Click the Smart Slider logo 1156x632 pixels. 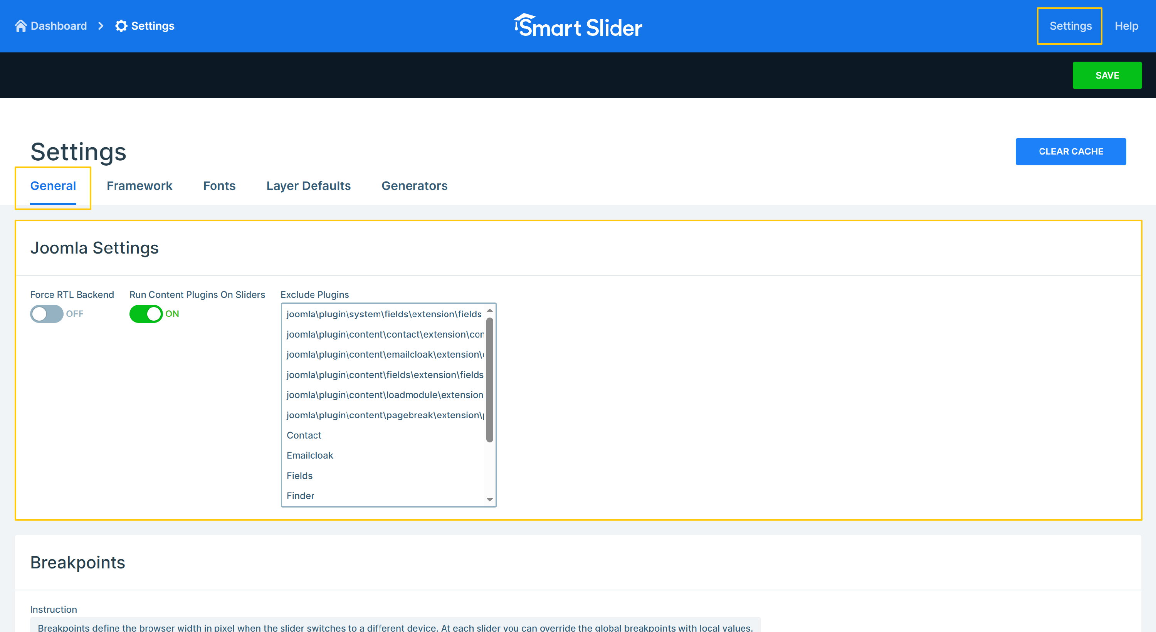pos(578,26)
